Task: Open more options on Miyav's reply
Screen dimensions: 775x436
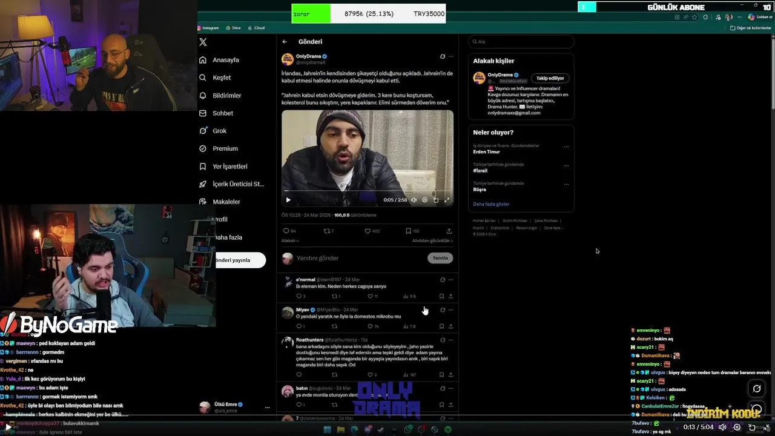Action: pyautogui.click(x=450, y=310)
